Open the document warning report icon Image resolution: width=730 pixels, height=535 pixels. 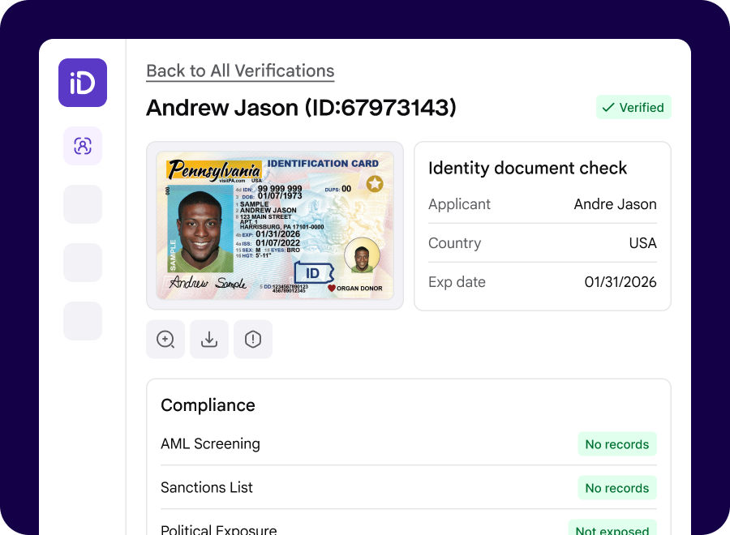252,339
